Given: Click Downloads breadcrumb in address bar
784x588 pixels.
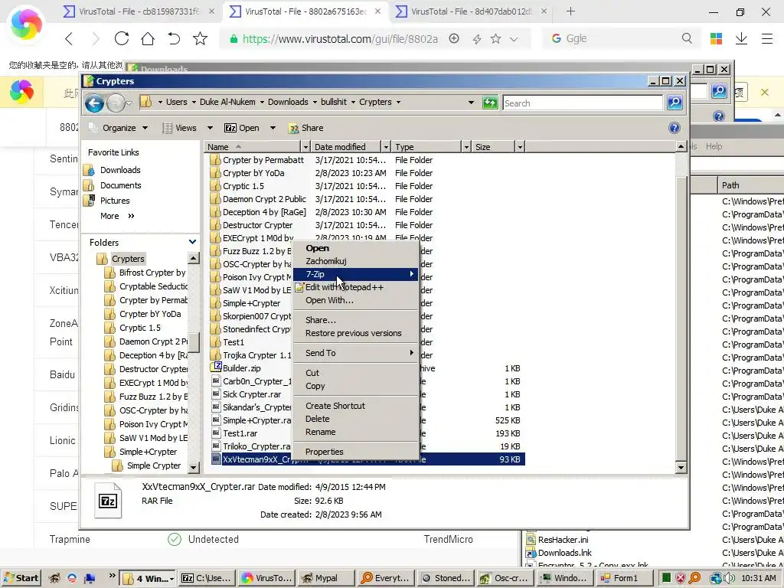Looking at the screenshot, I should [288, 102].
